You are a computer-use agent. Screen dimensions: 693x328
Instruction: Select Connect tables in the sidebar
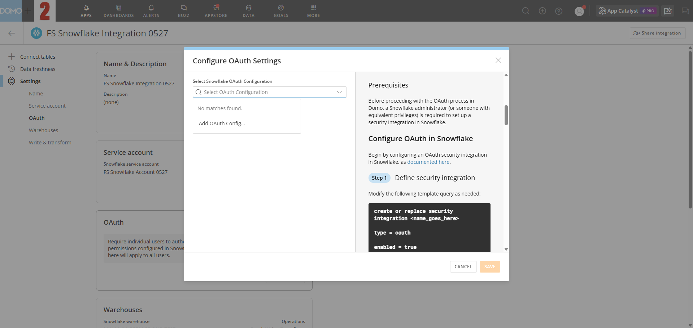(x=38, y=57)
